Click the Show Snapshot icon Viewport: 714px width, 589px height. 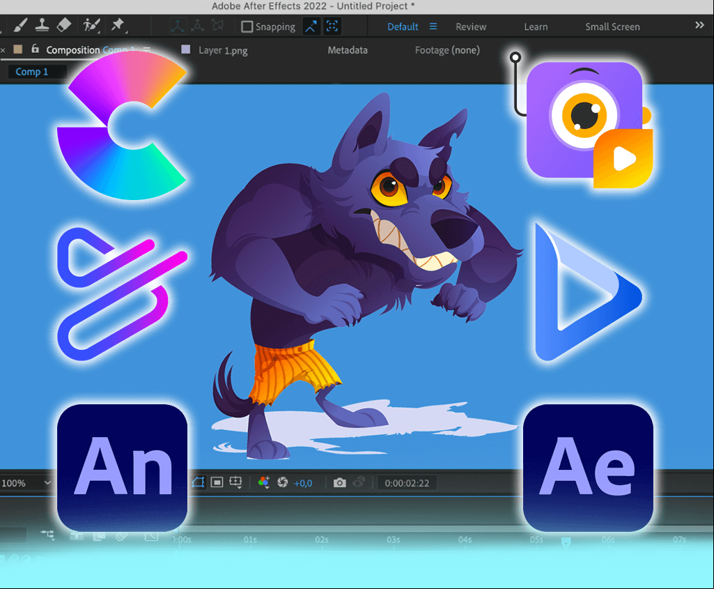359,482
